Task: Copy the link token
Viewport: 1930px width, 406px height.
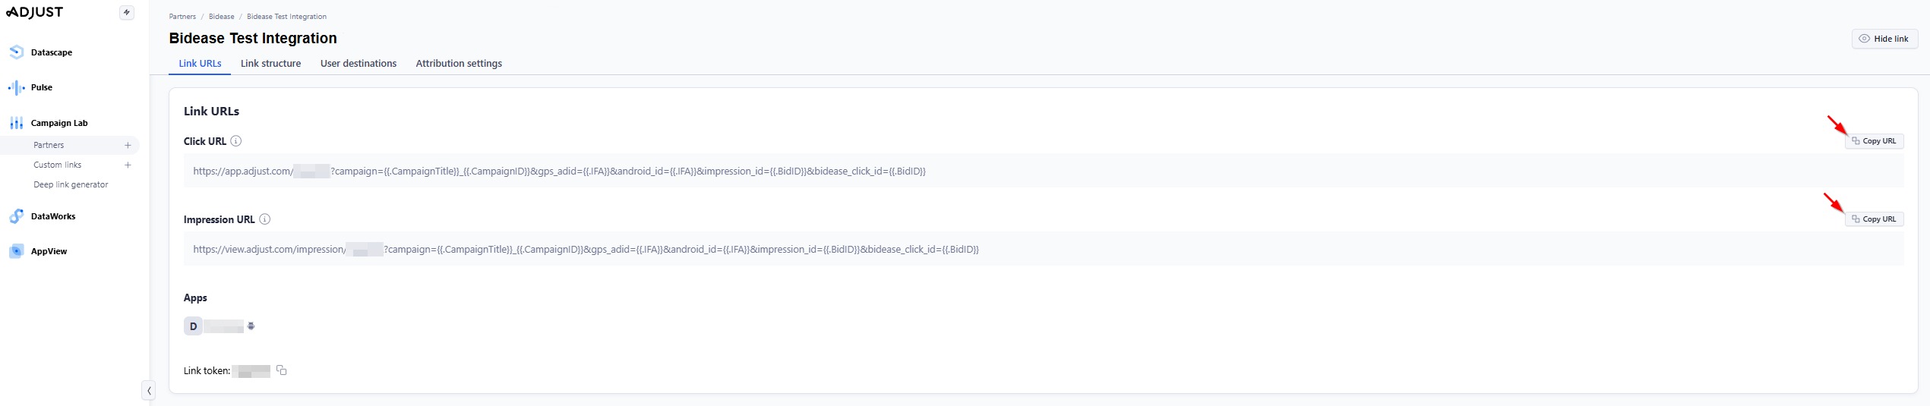Action: (x=282, y=370)
